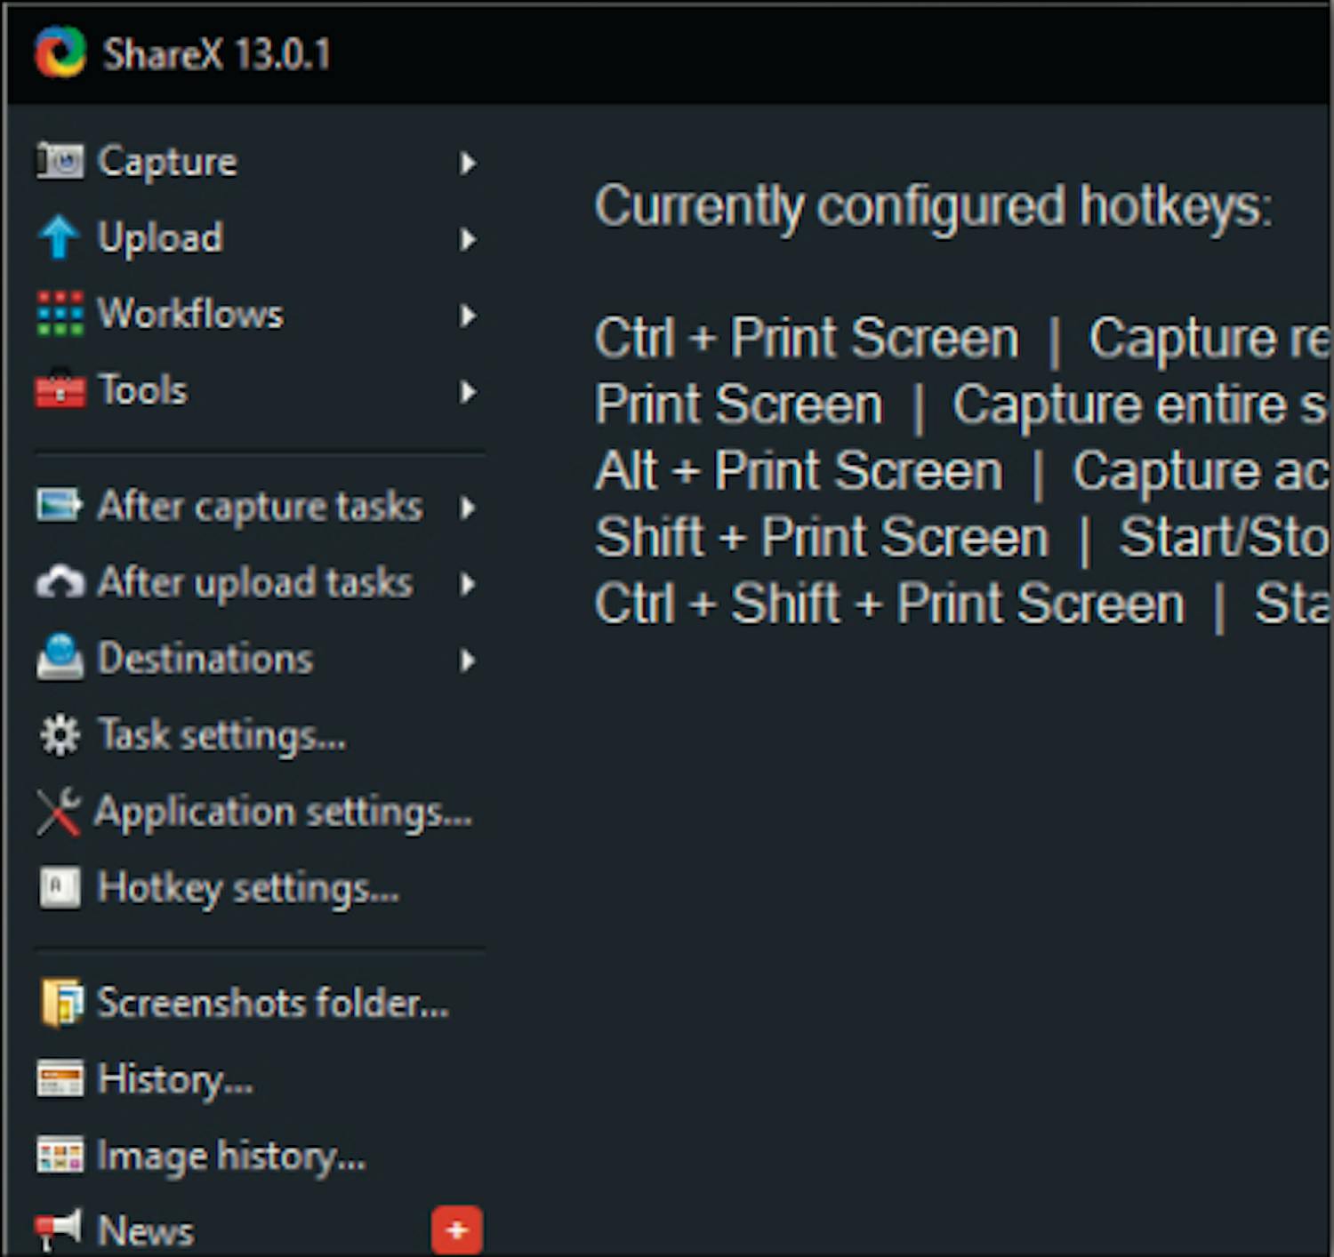Open Hotkey settings
The width and height of the screenshot is (1334, 1257).
tap(248, 888)
